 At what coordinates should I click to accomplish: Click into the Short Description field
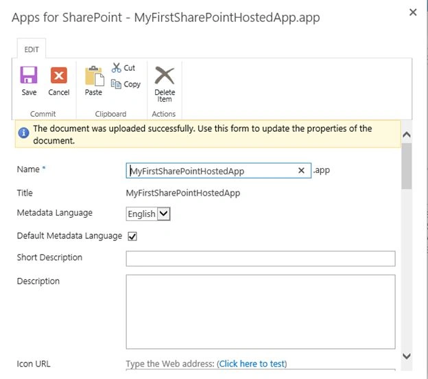(x=261, y=258)
